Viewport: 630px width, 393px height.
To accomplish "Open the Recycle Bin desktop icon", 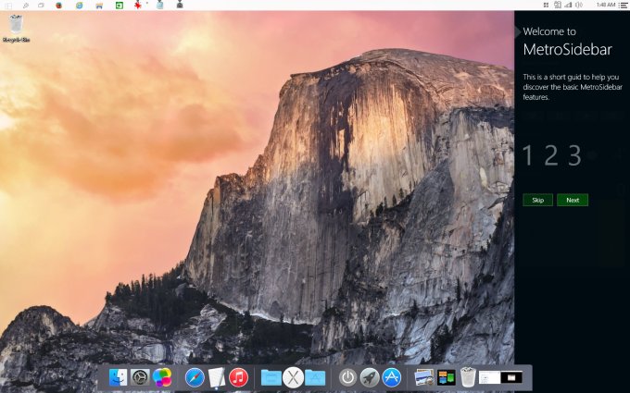I will click(x=16, y=28).
